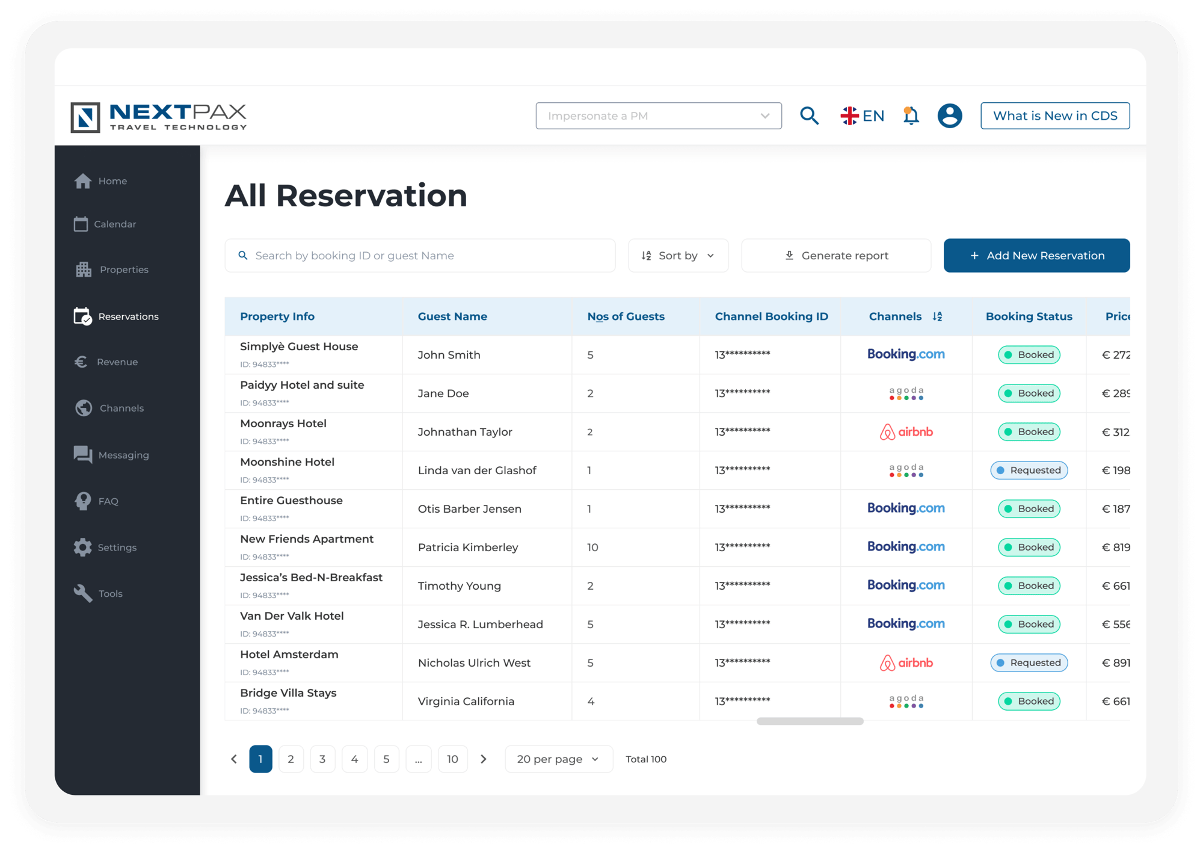Click guest name Jessica R. Lumberhead
Screen dimensions: 1203x852
click(x=480, y=624)
